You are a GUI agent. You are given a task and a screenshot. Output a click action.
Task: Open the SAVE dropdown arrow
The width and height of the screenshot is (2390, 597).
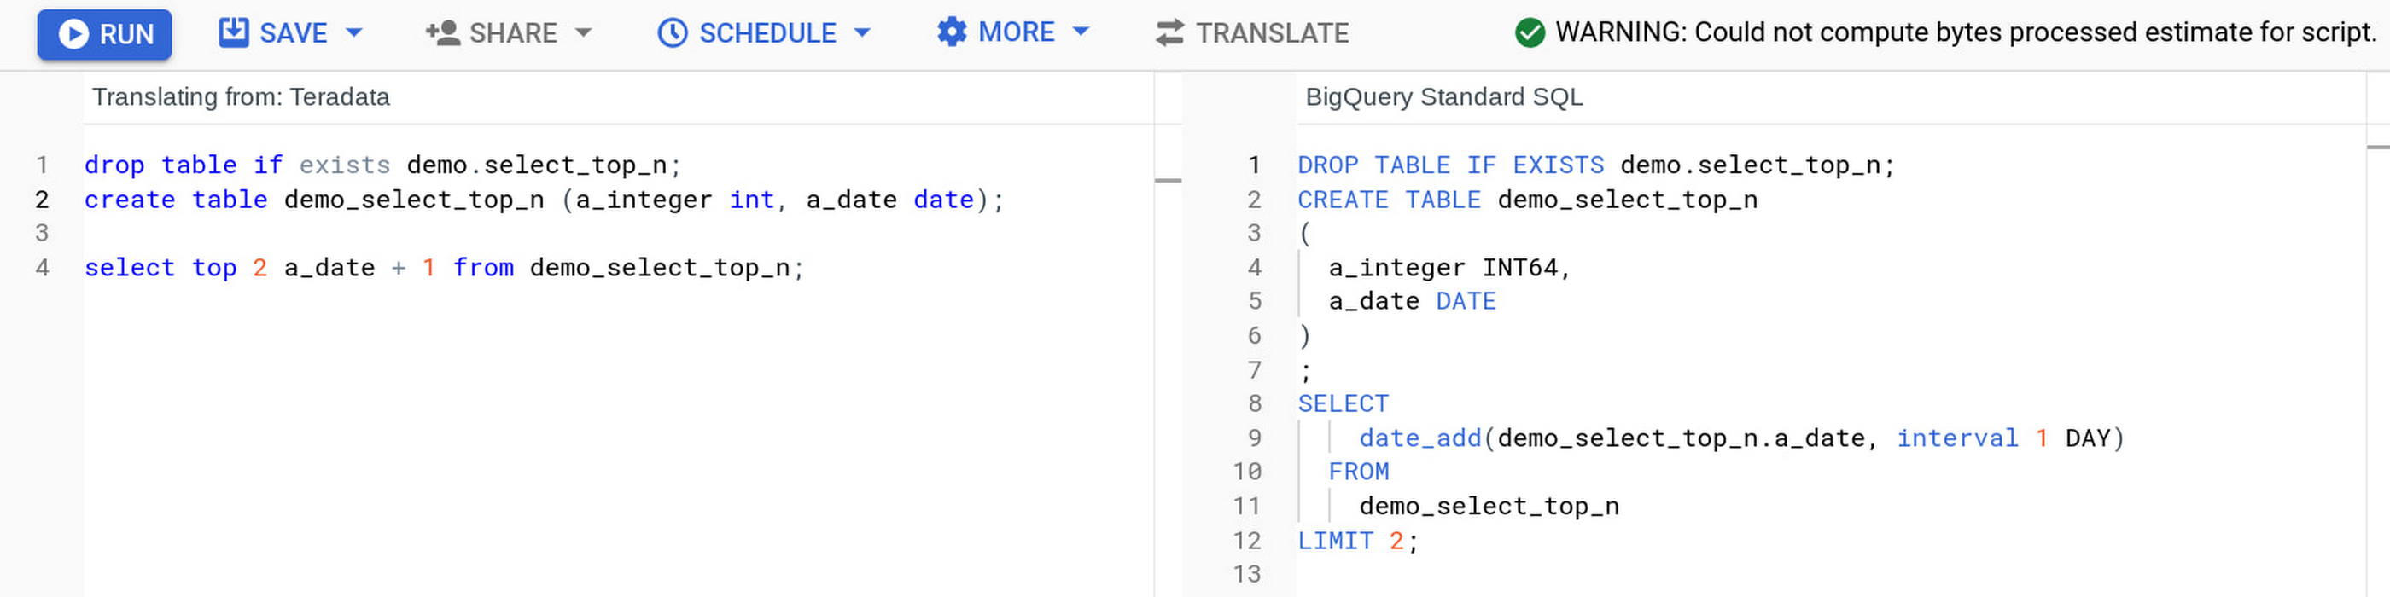tap(353, 32)
